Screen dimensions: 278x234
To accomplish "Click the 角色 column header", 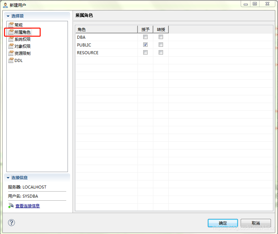I will [107, 30].
